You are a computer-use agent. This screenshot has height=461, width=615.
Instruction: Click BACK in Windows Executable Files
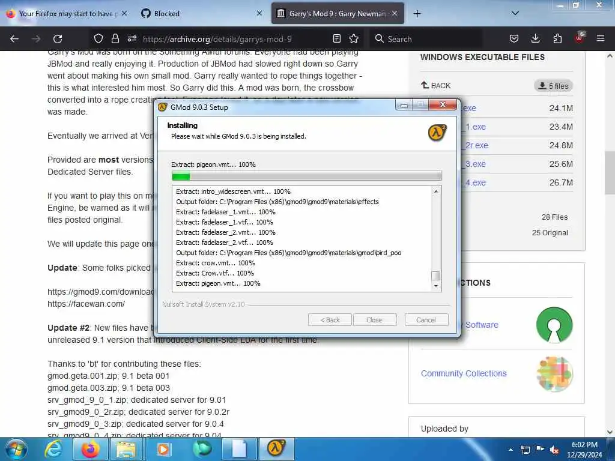point(436,85)
